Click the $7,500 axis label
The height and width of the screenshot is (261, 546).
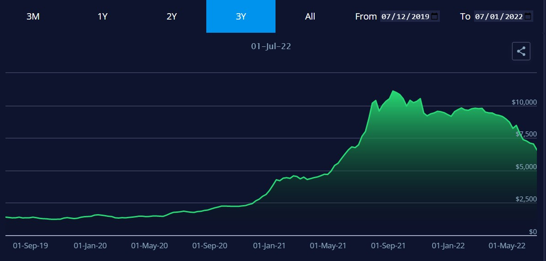click(526, 134)
